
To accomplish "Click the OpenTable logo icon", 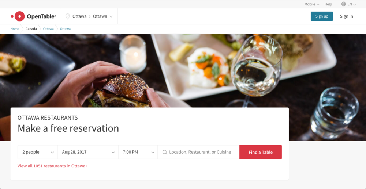I will 18,16.
